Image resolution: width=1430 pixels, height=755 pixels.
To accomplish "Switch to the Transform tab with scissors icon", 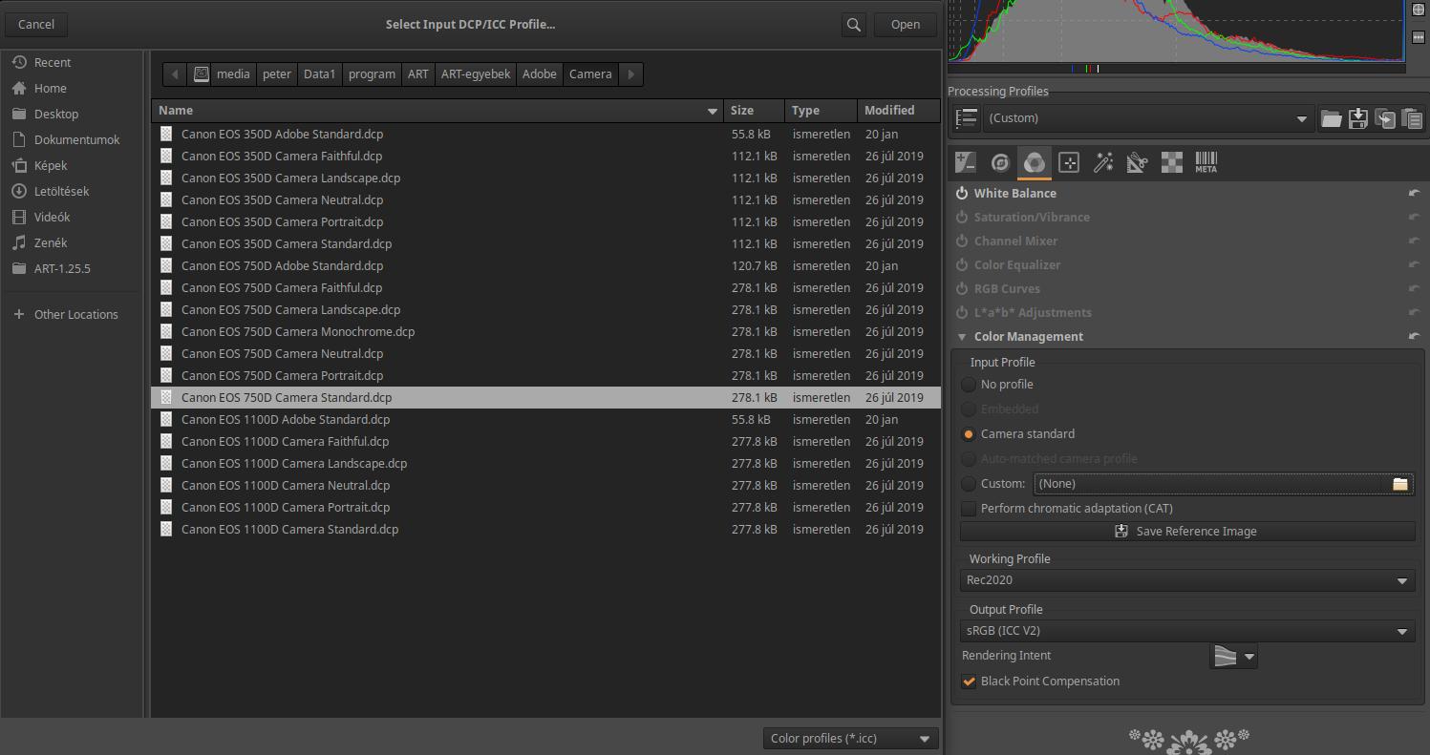I will (1137, 163).
